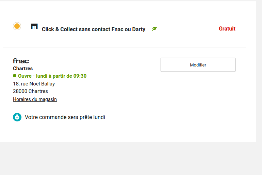The height and width of the screenshot is (175, 262).
Task: Click the "Ouvre - lundi à partir de 09:30" text
Action: pos(52,76)
